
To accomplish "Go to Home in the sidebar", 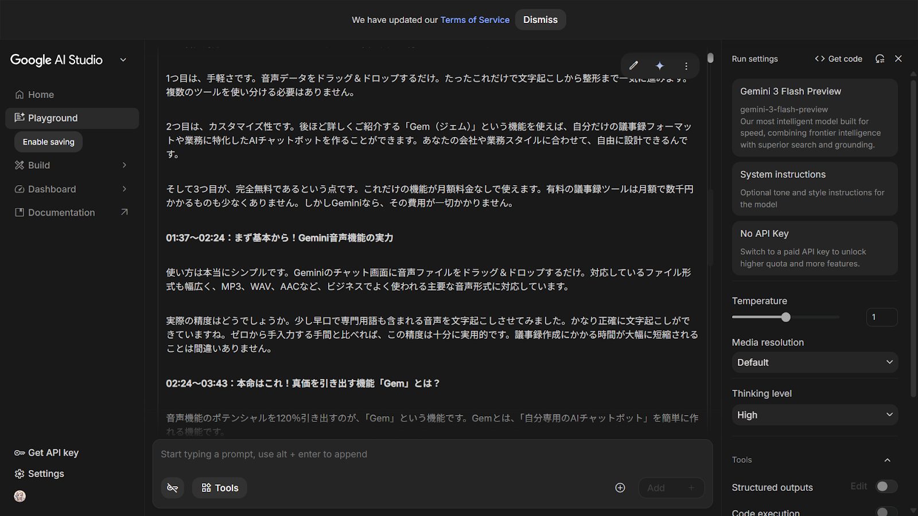I will click(x=41, y=95).
